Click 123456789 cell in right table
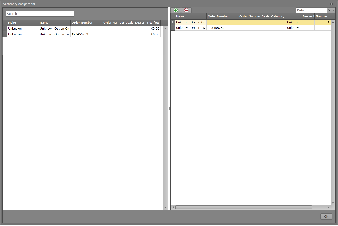Screen dimensions: 338x226 point(222,28)
